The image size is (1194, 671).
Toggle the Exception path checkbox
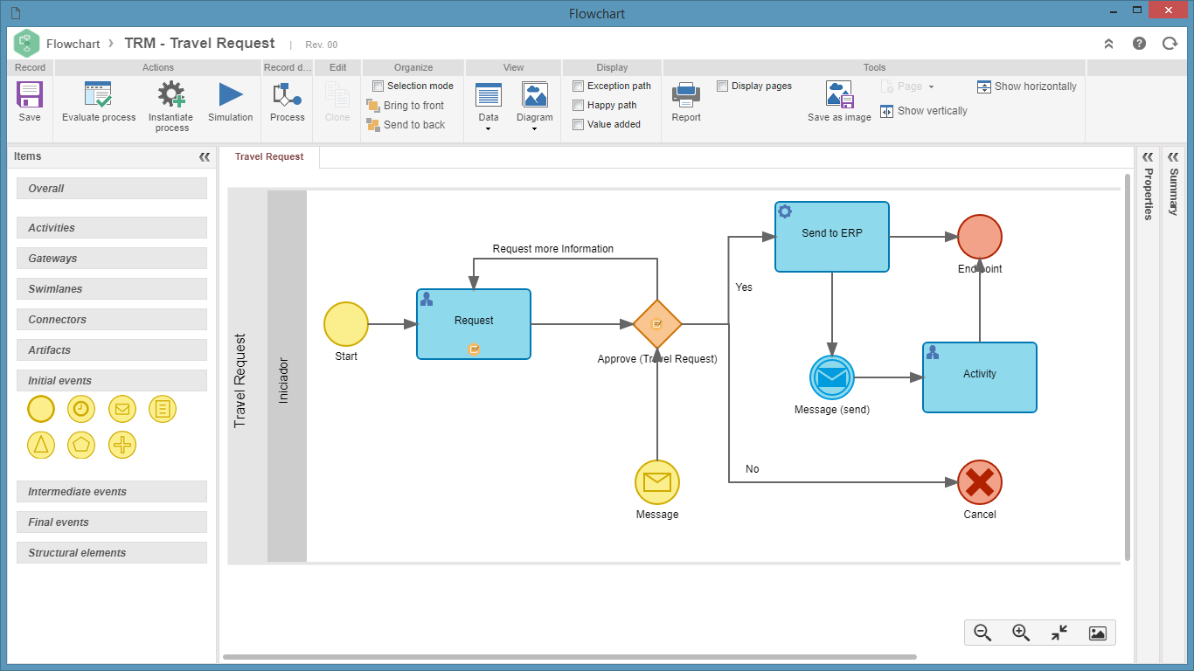point(578,86)
